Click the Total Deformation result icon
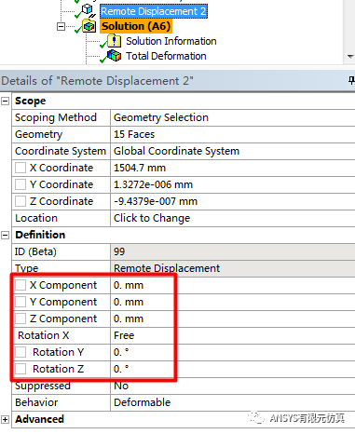This screenshot has width=355, height=434. tap(114, 56)
